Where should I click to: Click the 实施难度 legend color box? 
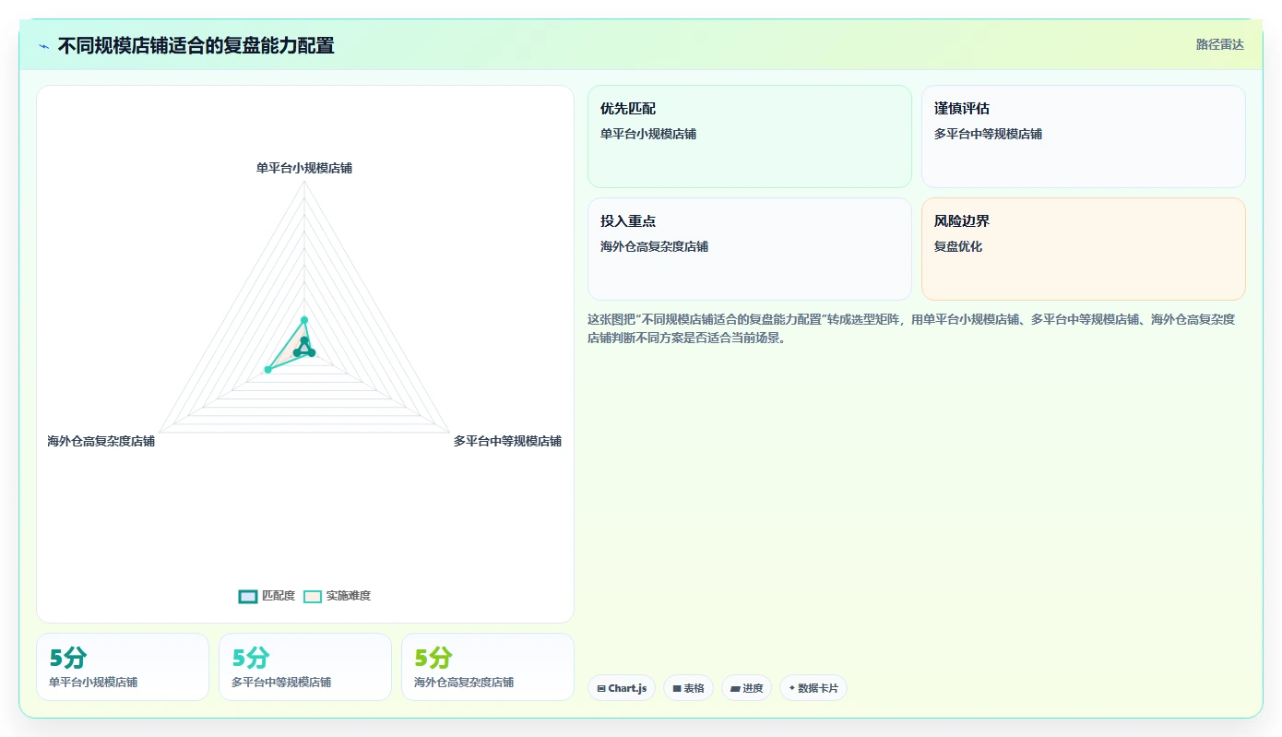pyautogui.click(x=313, y=596)
